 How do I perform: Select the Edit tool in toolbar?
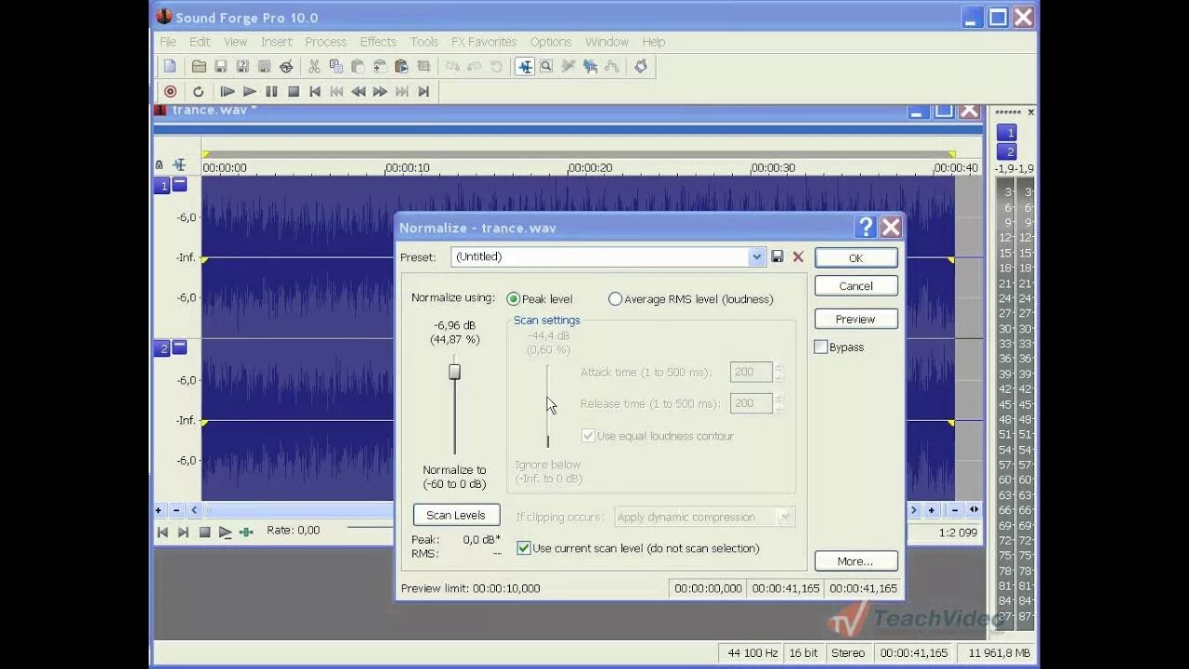(x=525, y=66)
